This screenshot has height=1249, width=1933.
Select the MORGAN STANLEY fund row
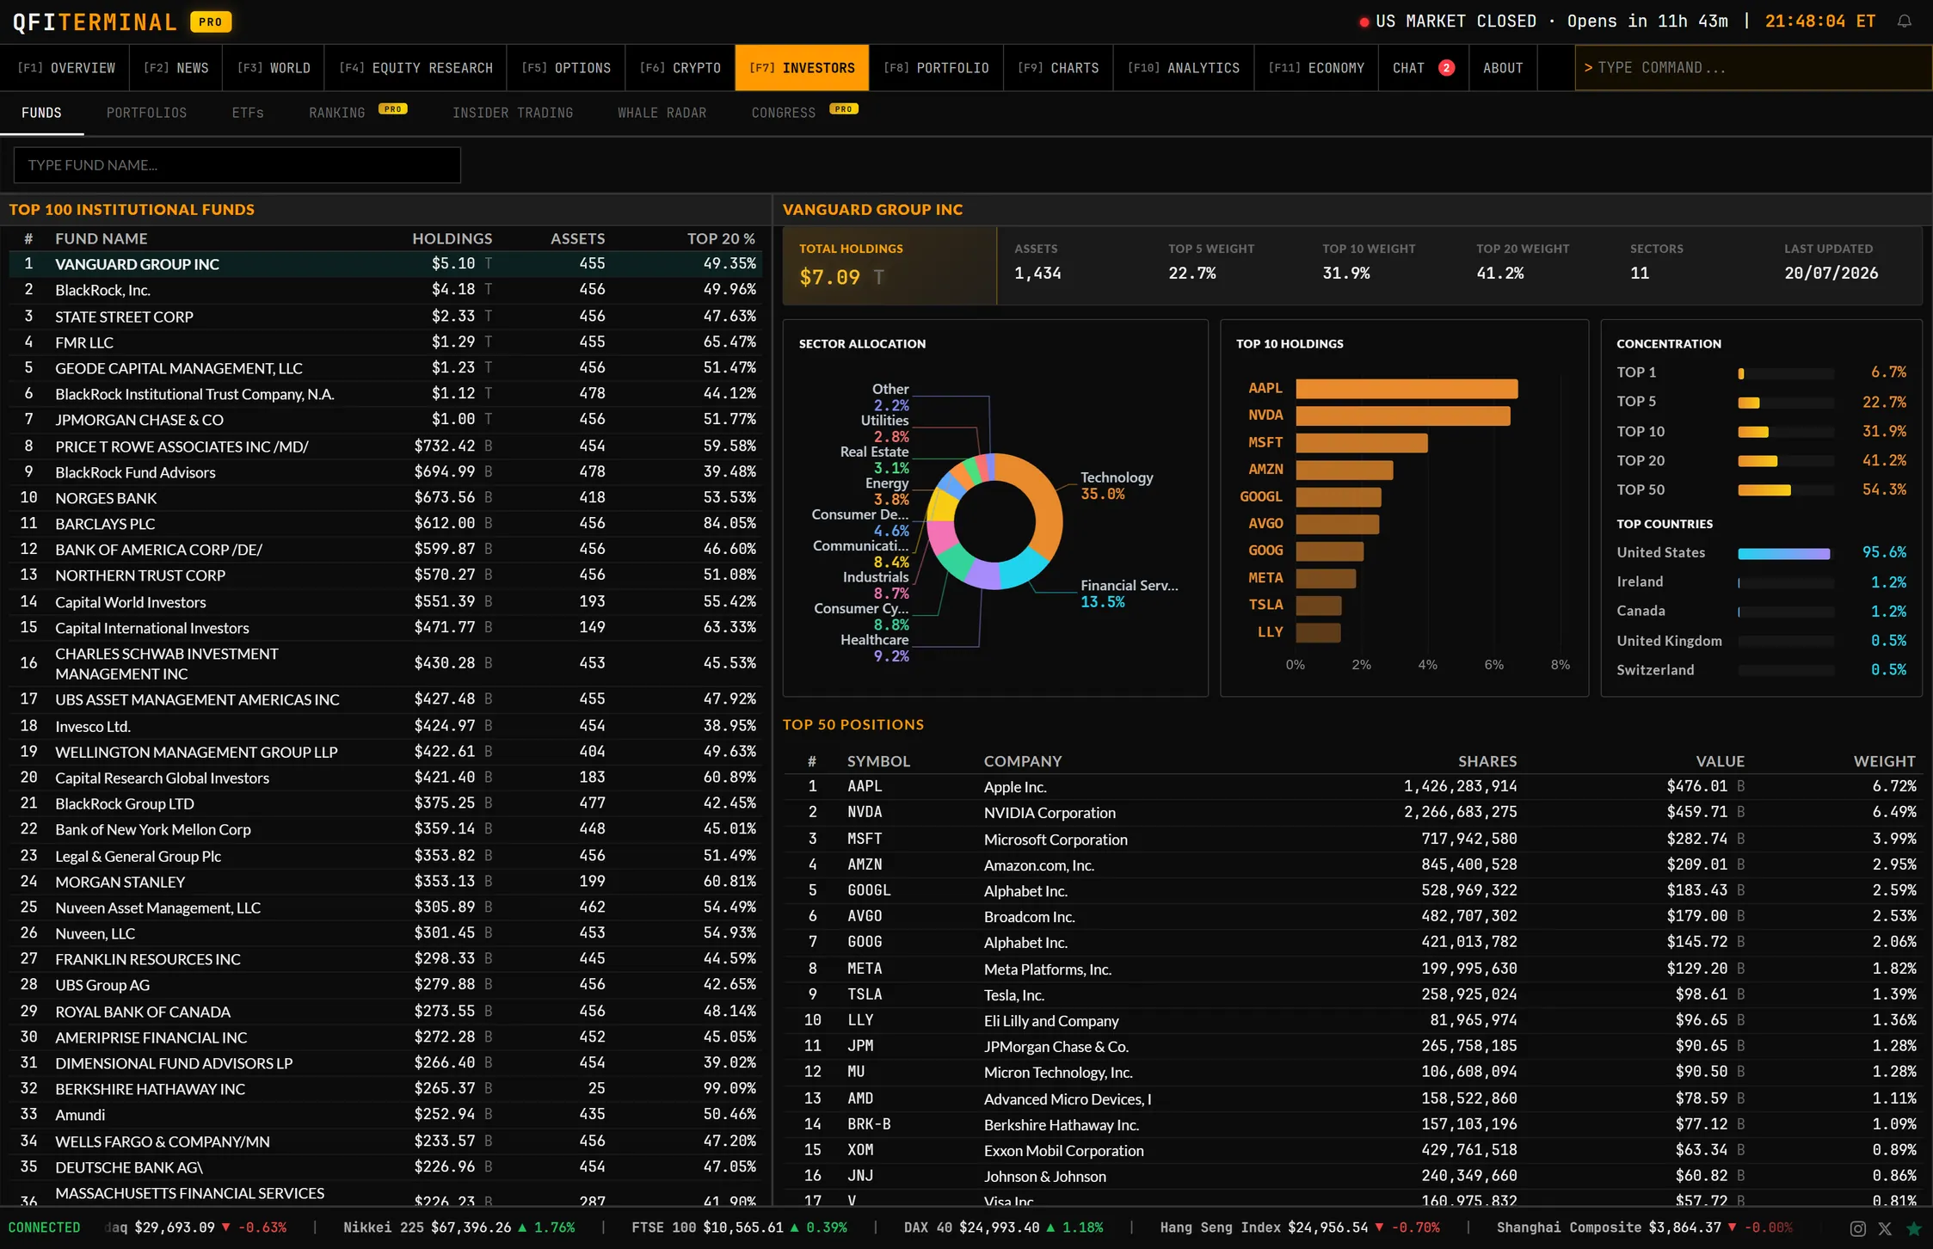click(385, 882)
